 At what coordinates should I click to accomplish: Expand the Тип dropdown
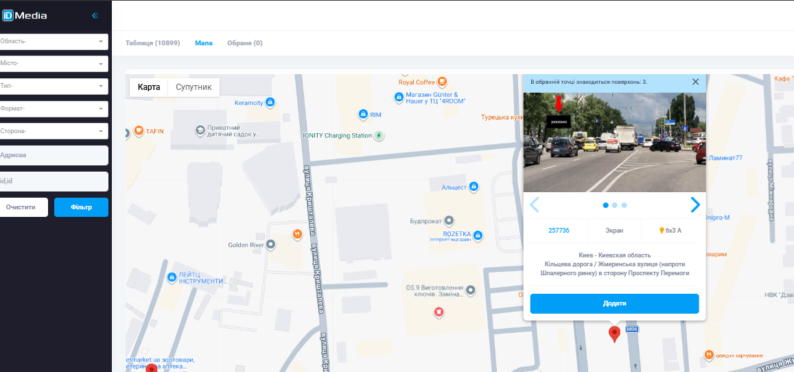pos(53,86)
